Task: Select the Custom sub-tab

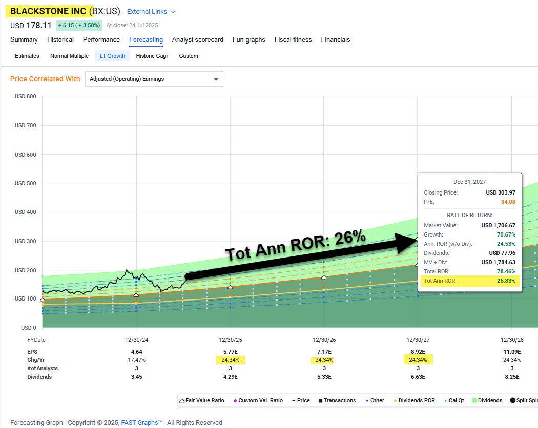Action: pyautogui.click(x=189, y=56)
